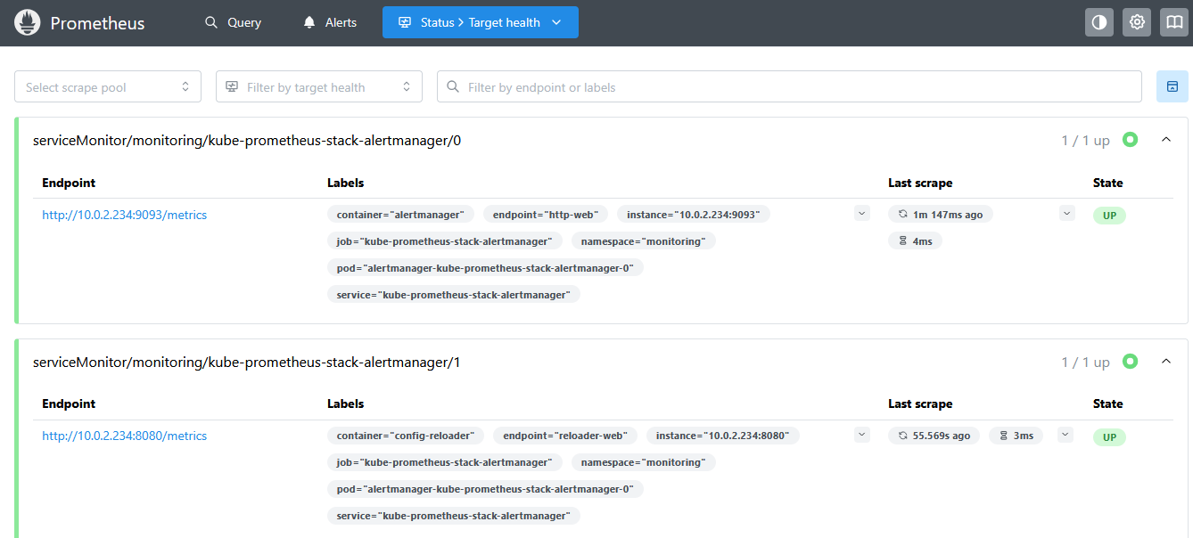Click the endpoint="reloader-web" label badge

click(565, 436)
